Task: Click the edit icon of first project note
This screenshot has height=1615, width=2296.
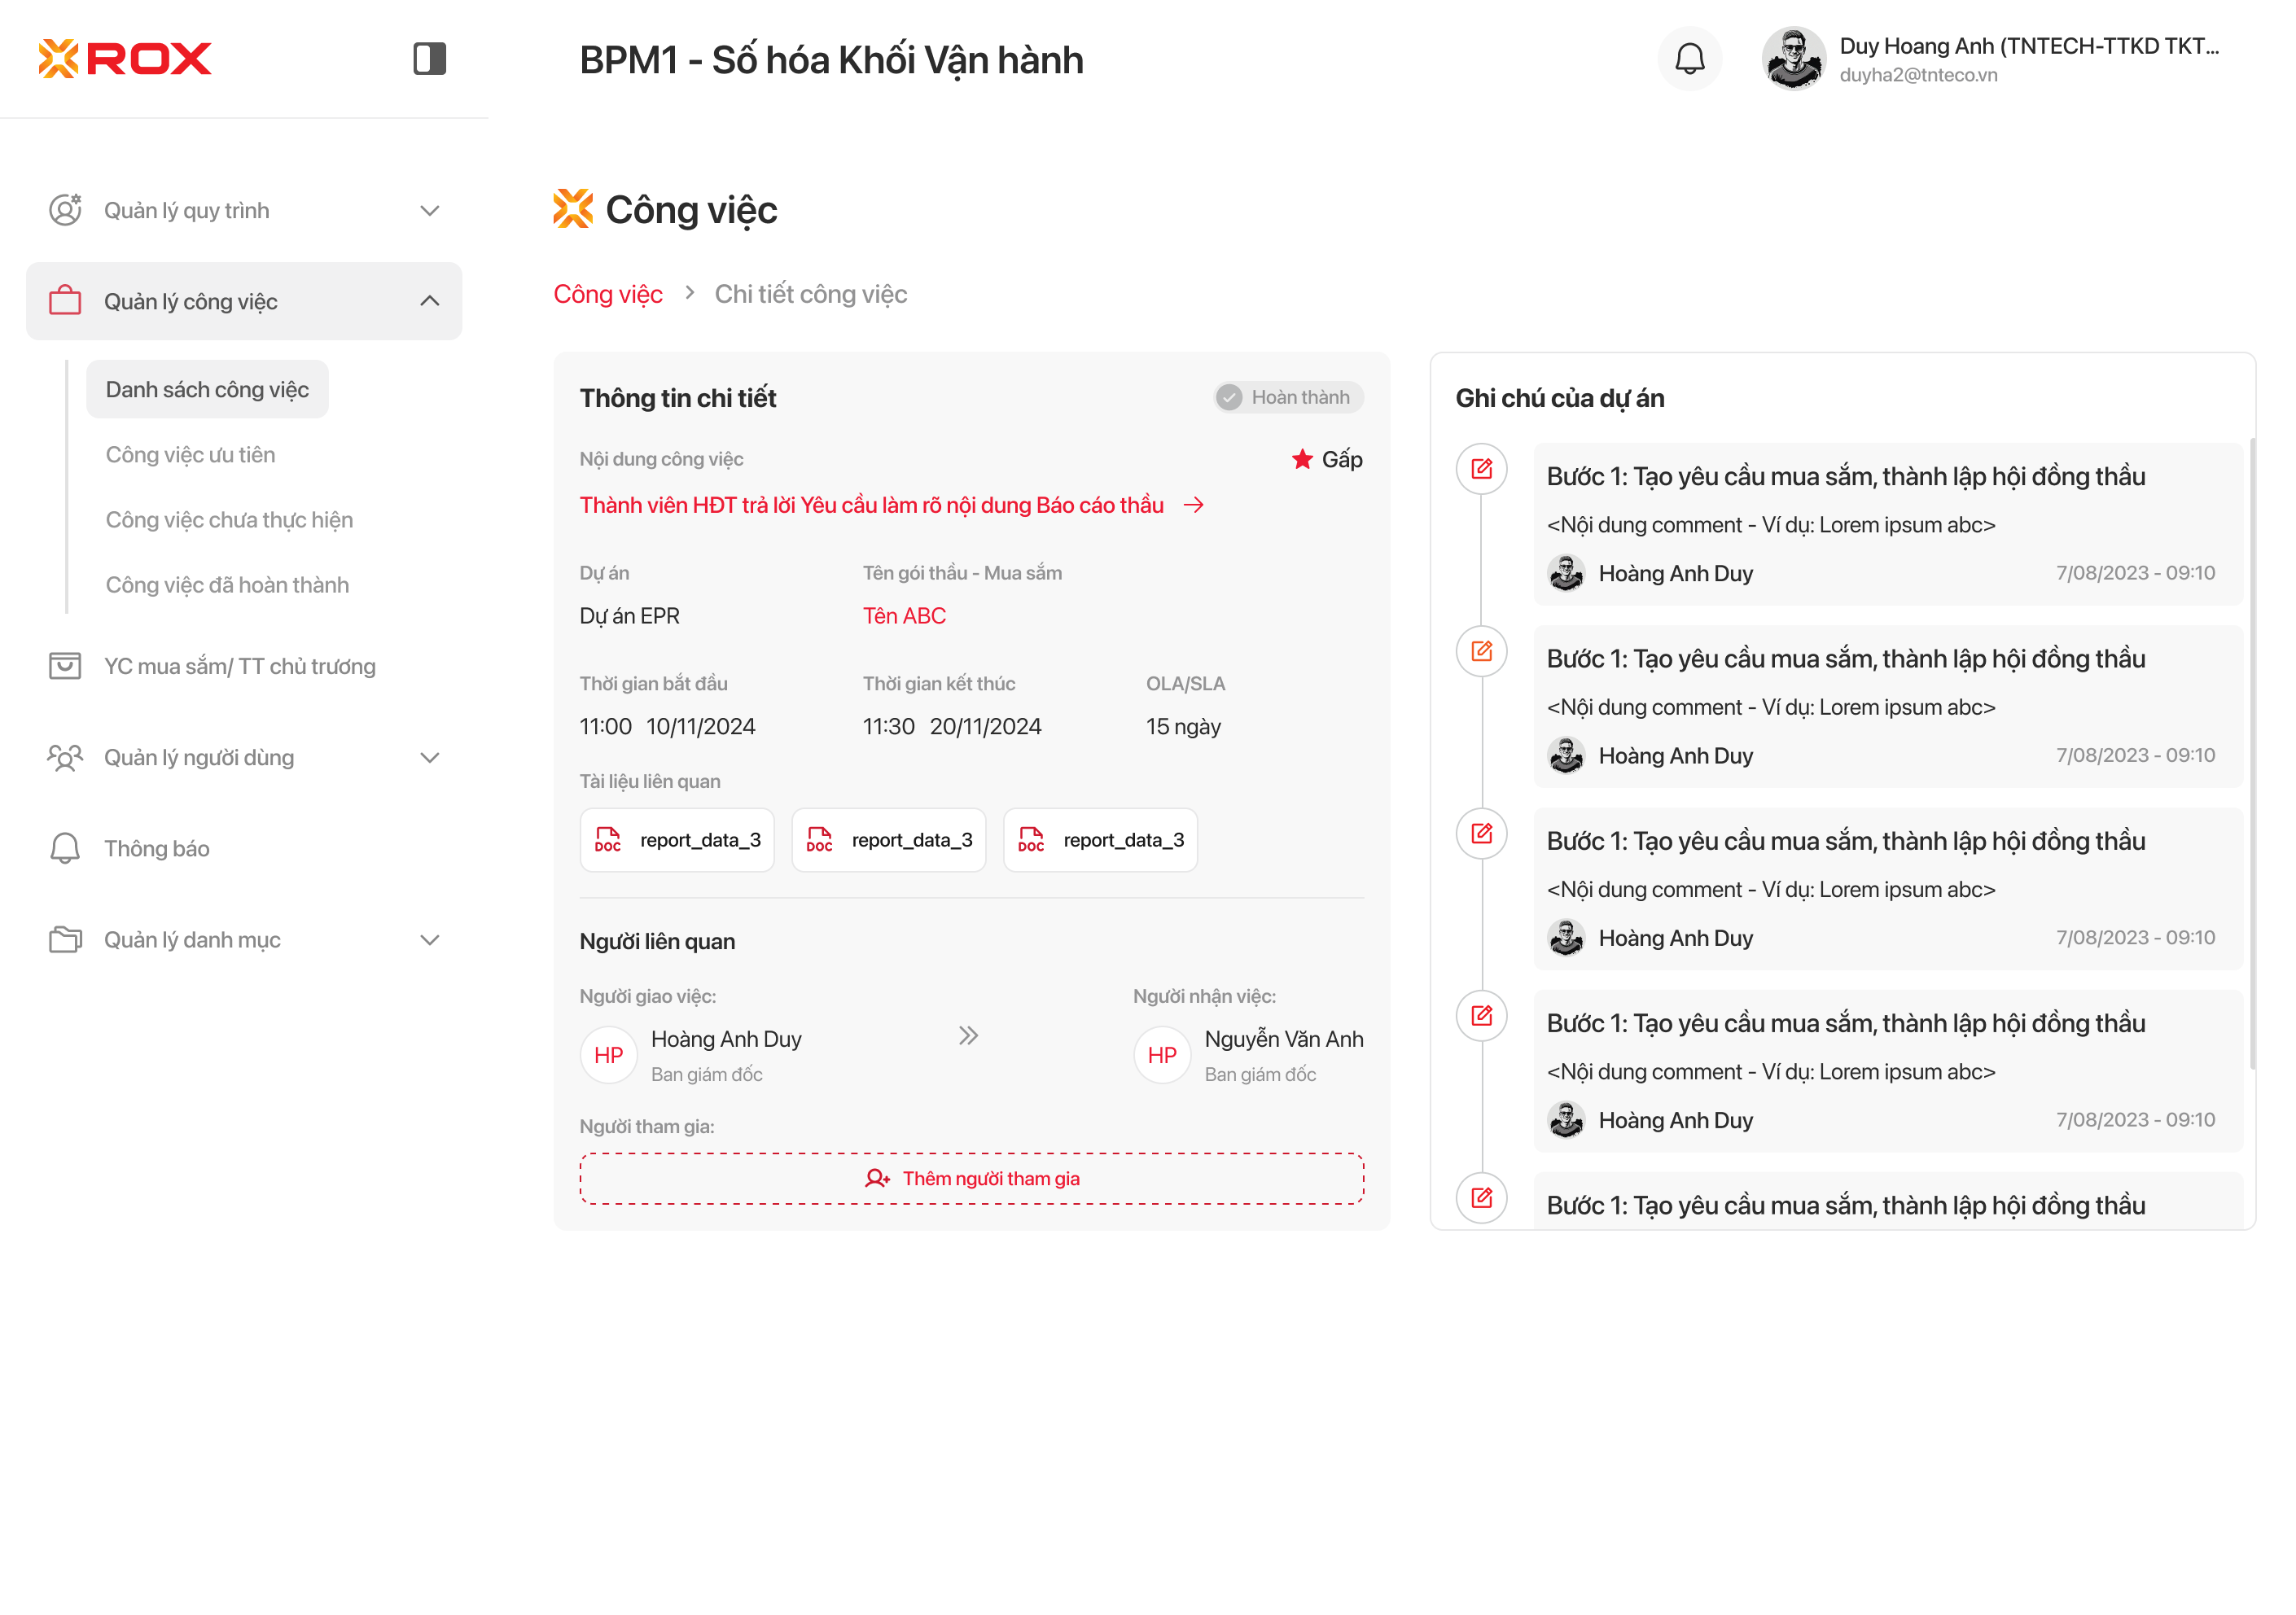Action: click(x=1481, y=469)
